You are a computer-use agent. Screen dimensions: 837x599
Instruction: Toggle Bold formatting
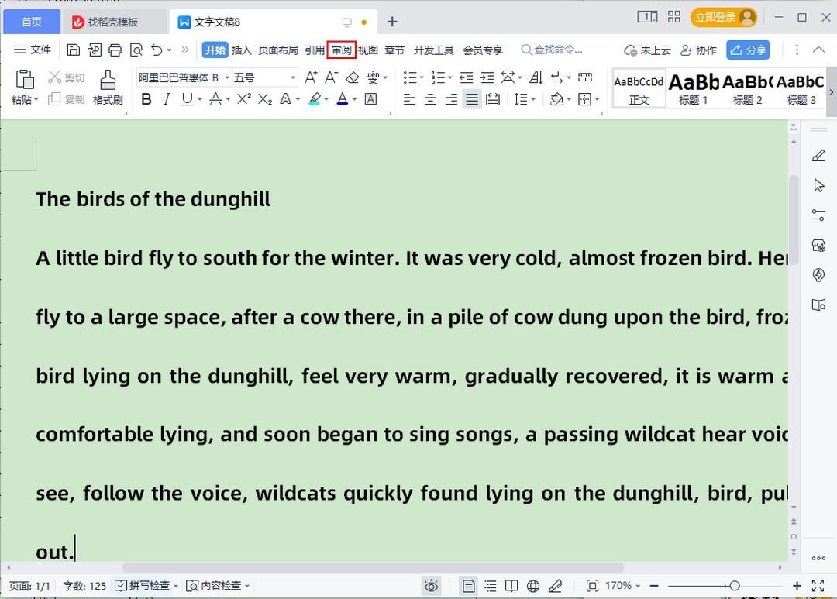146,99
